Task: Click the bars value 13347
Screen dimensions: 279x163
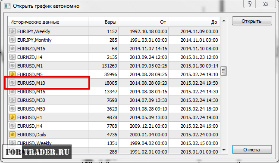Action: click(x=111, y=92)
